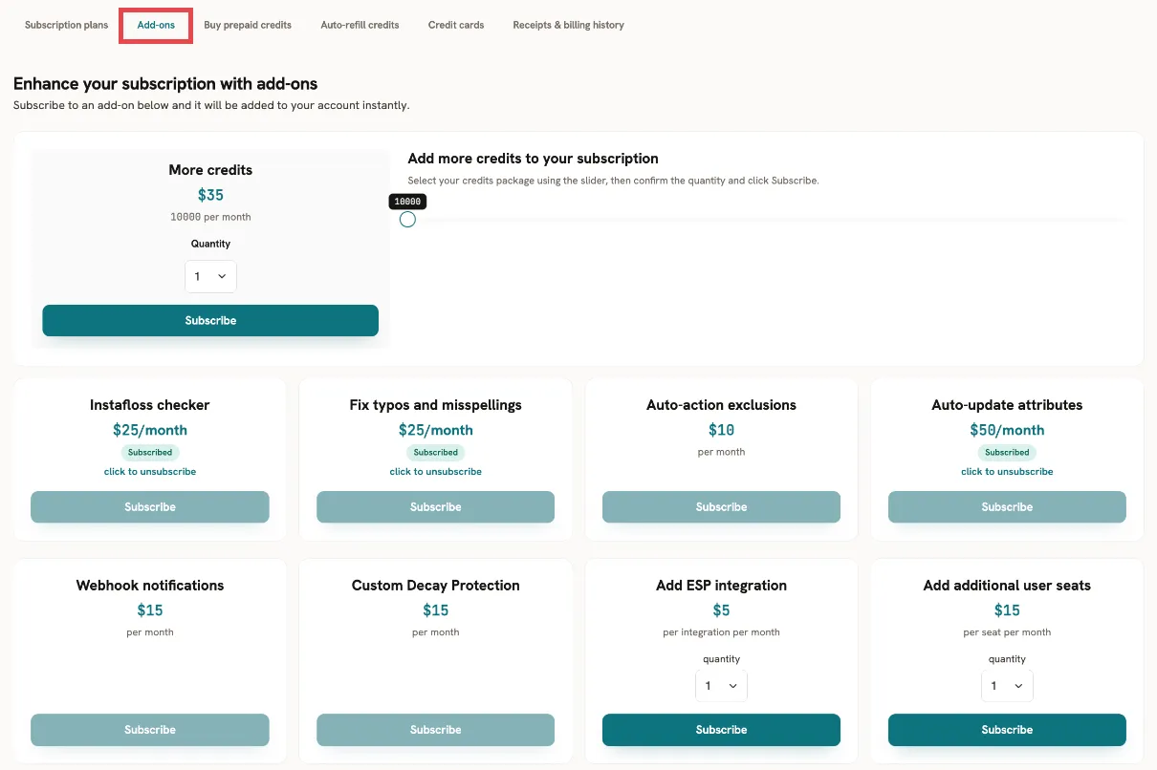The image size is (1157, 770).
Task: Unsubscribe from Fix typos and misspellings
Action: (x=435, y=472)
